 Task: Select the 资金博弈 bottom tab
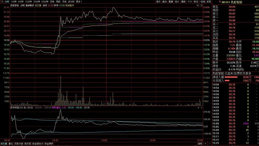[49, 144]
